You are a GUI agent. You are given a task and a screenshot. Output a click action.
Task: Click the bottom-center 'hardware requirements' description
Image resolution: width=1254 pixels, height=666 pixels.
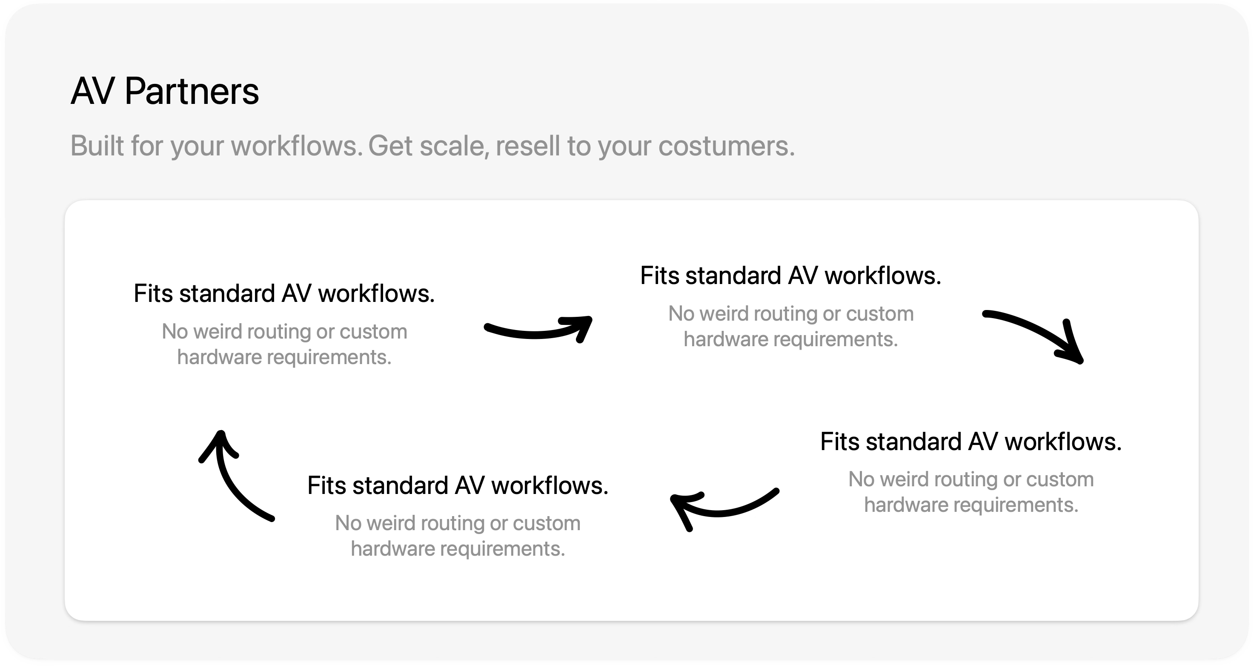(x=458, y=548)
